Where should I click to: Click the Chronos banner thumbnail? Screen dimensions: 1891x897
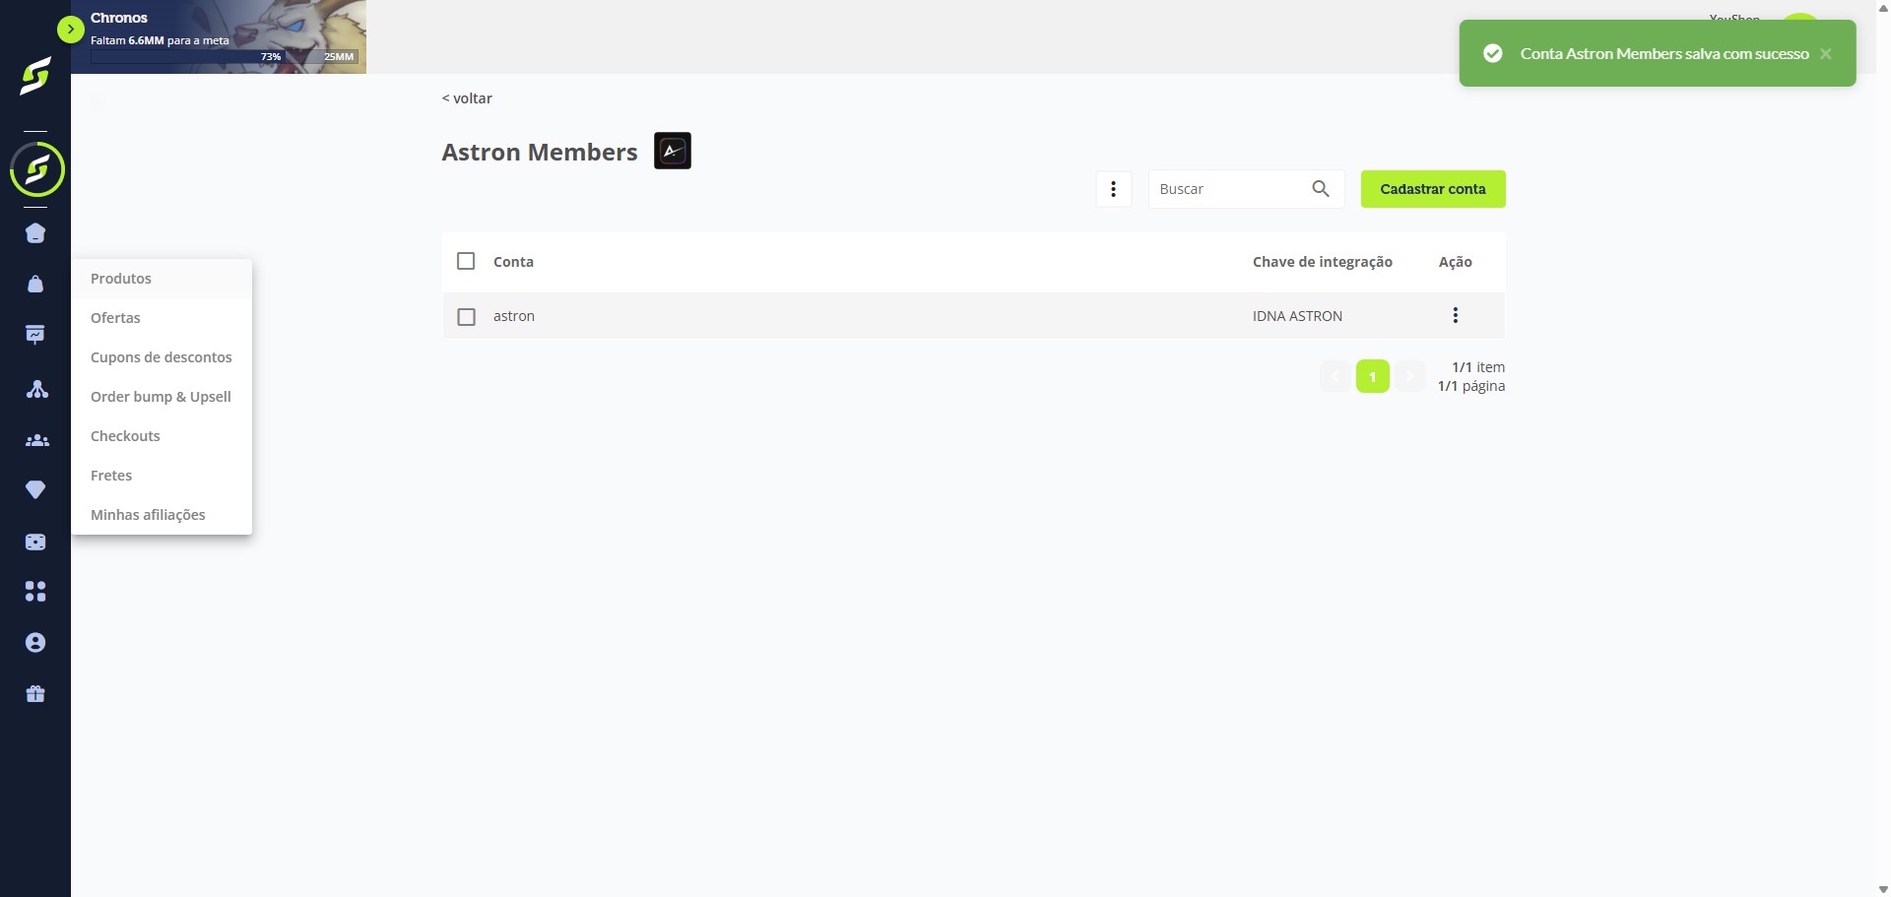(219, 36)
